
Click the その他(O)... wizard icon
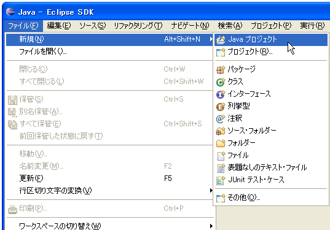(x=221, y=198)
